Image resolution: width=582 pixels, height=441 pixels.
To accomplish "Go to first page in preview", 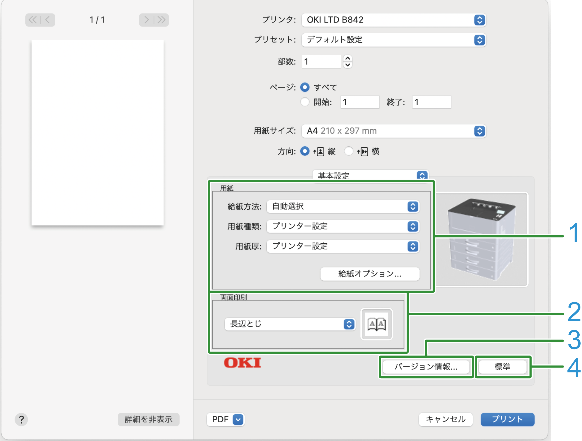I will click(x=33, y=20).
